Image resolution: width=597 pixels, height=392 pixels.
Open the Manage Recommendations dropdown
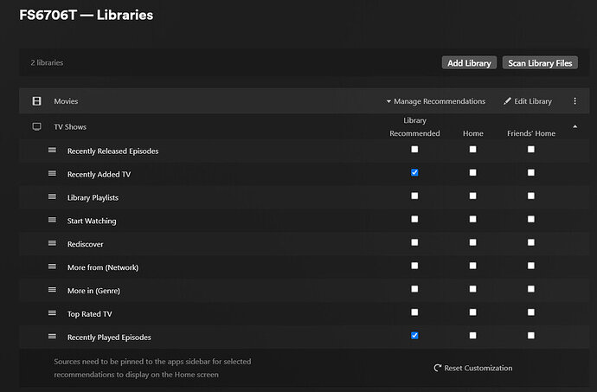pos(435,101)
